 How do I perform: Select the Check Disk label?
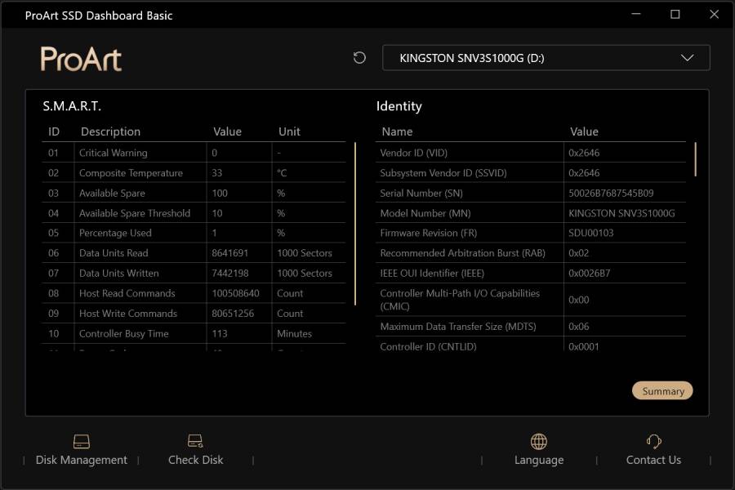click(x=195, y=460)
